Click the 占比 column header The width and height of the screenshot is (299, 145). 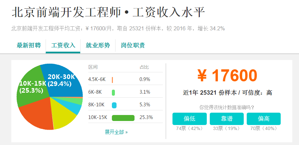tap(144, 67)
